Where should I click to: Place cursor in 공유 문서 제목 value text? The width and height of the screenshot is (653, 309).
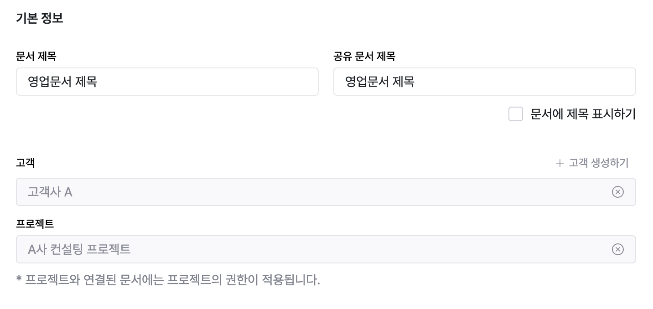tap(379, 82)
